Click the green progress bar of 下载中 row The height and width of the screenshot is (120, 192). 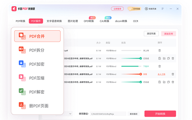[x=131, y=66]
